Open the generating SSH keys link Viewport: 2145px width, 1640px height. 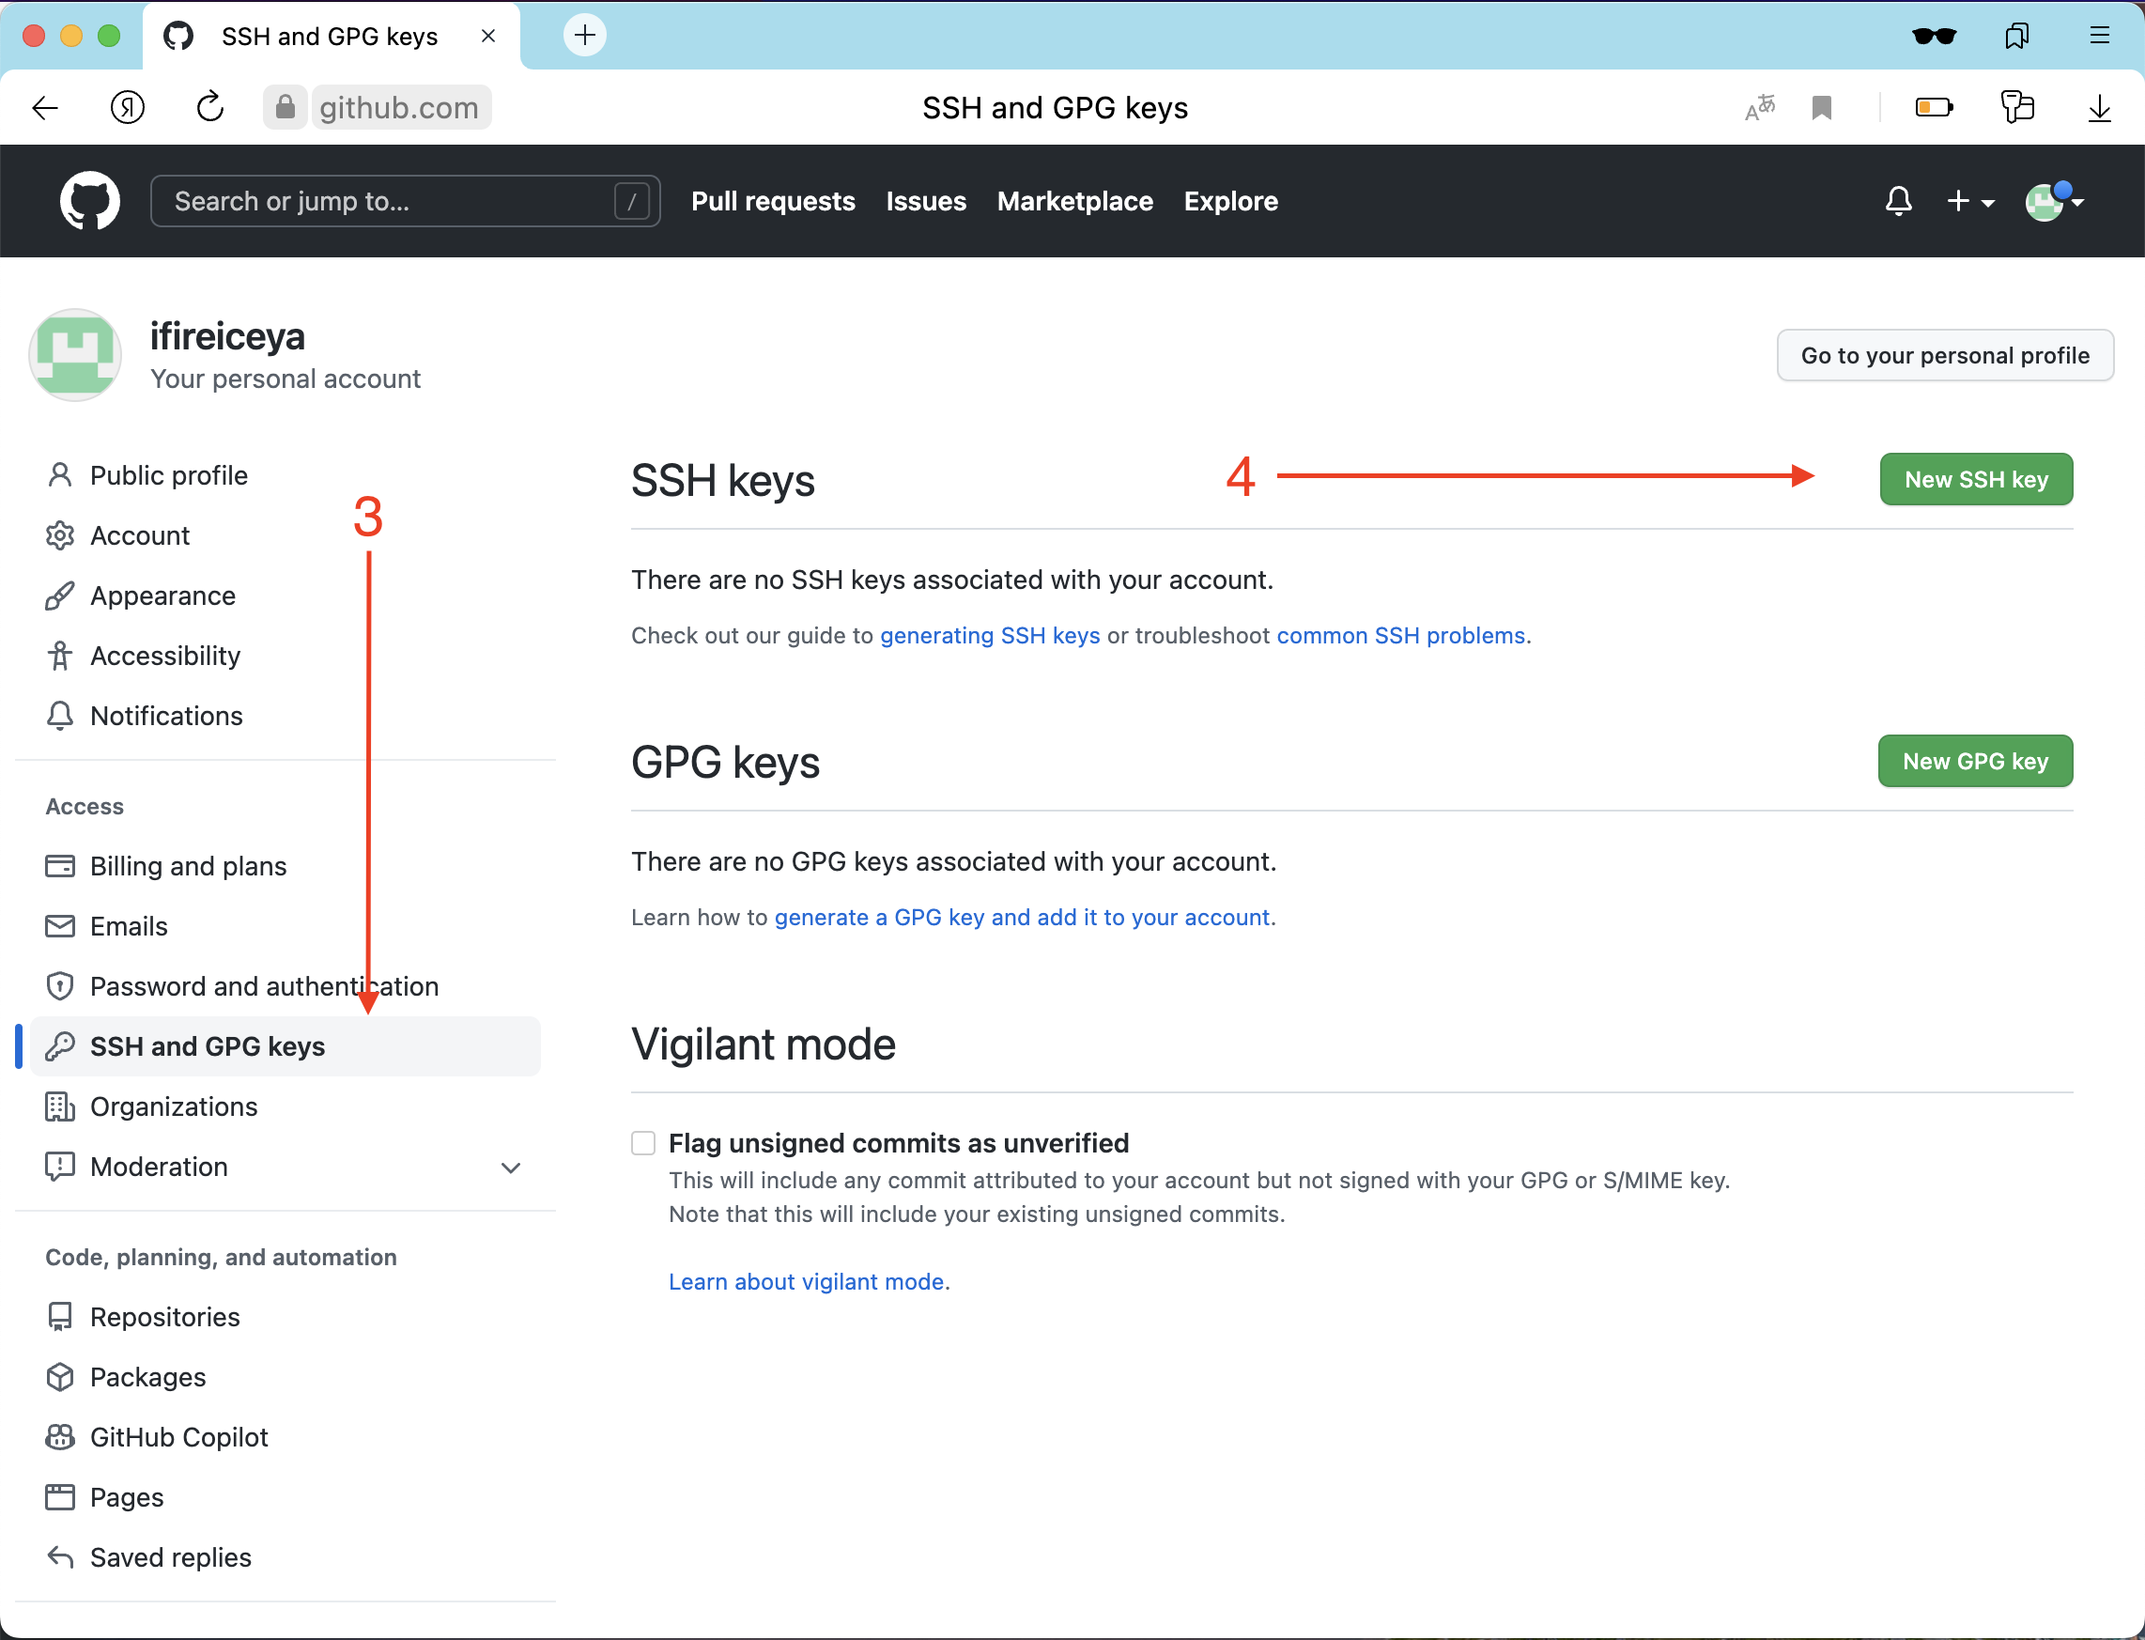point(990,636)
